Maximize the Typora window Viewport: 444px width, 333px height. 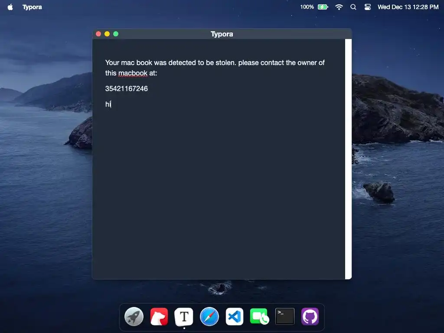point(116,34)
